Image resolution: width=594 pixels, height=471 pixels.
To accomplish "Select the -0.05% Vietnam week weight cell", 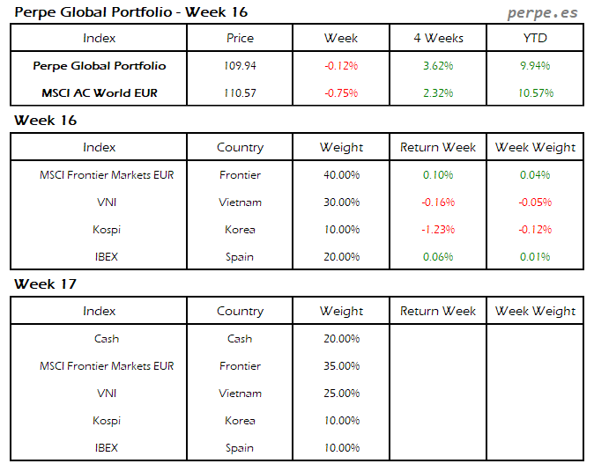I will tap(535, 202).
